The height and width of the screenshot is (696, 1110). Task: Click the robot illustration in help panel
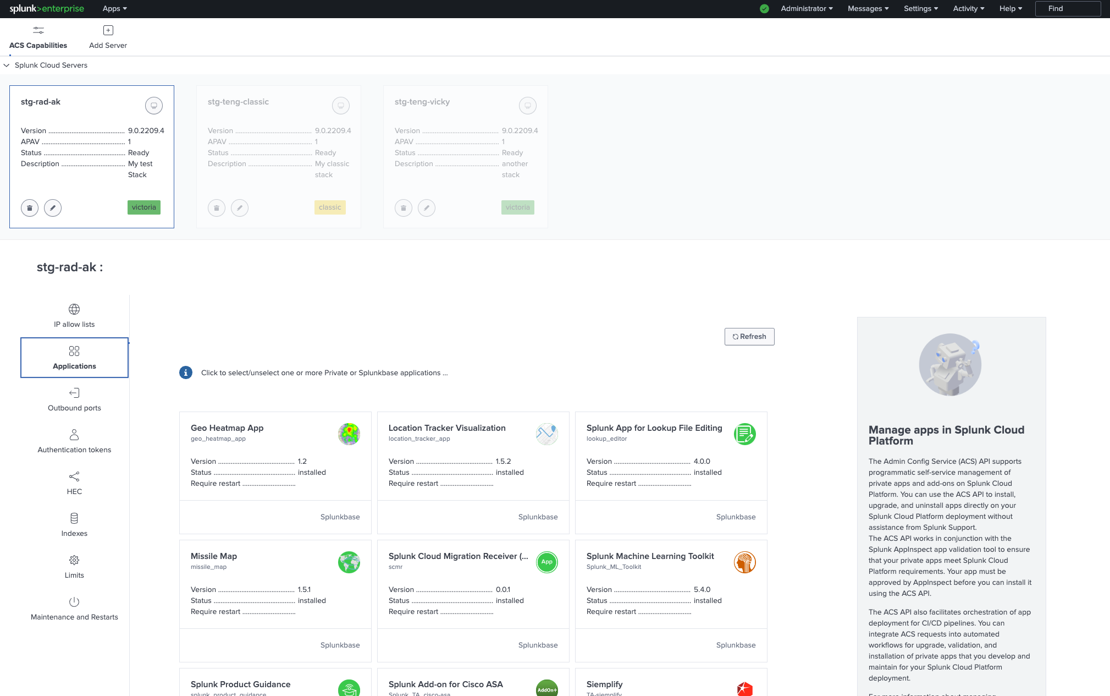950,365
